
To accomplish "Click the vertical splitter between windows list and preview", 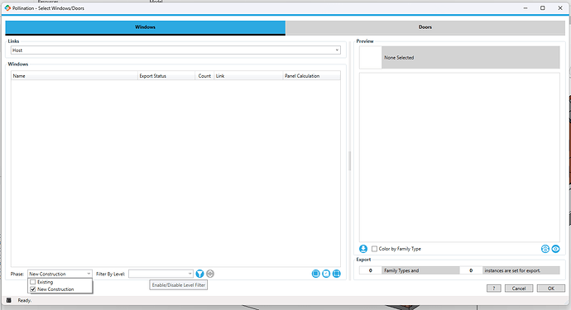I will (349, 161).
